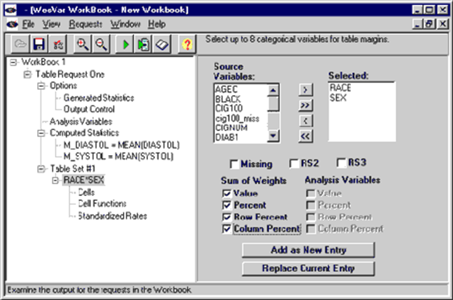Viewport: 453px width, 300px height.
Task: Minimize the inner workbook window
Action: point(417,24)
